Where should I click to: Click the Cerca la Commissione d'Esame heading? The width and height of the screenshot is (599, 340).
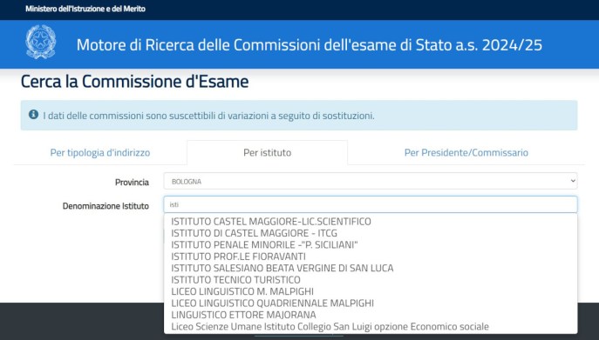pyautogui.click(x=134, y=81)
